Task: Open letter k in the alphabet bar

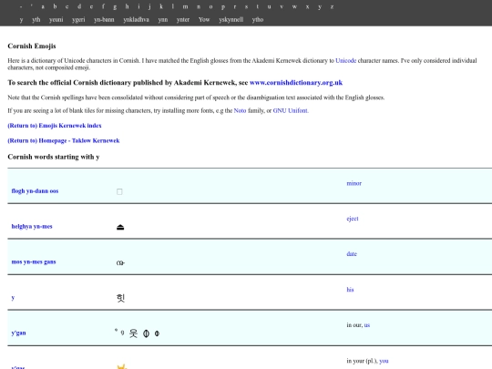Action: (161, 6)
